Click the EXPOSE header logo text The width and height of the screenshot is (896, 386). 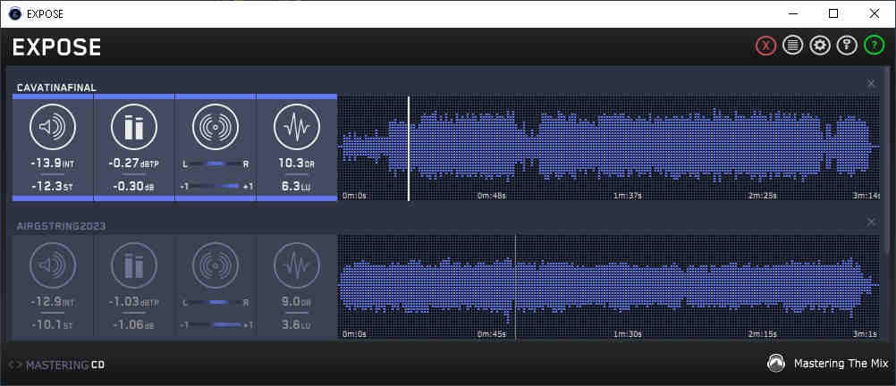pyautogui.click(x=56, y=46)
